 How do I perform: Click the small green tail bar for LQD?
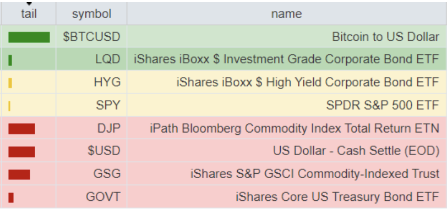[10, 61]
